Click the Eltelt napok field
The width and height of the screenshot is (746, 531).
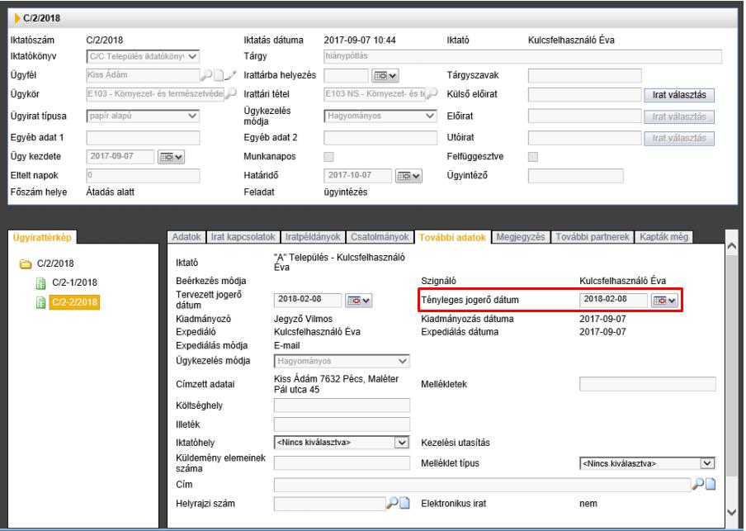coord(143,176)
